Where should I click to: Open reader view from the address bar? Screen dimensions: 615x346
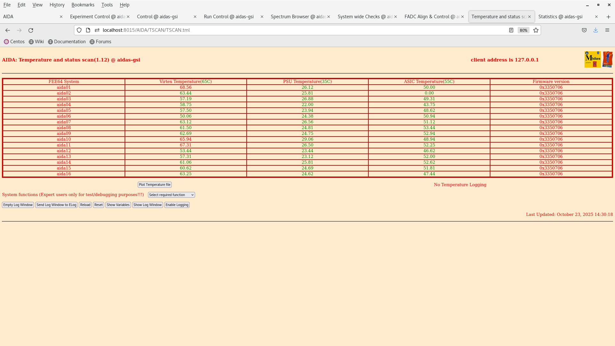[x=511, y=30]
